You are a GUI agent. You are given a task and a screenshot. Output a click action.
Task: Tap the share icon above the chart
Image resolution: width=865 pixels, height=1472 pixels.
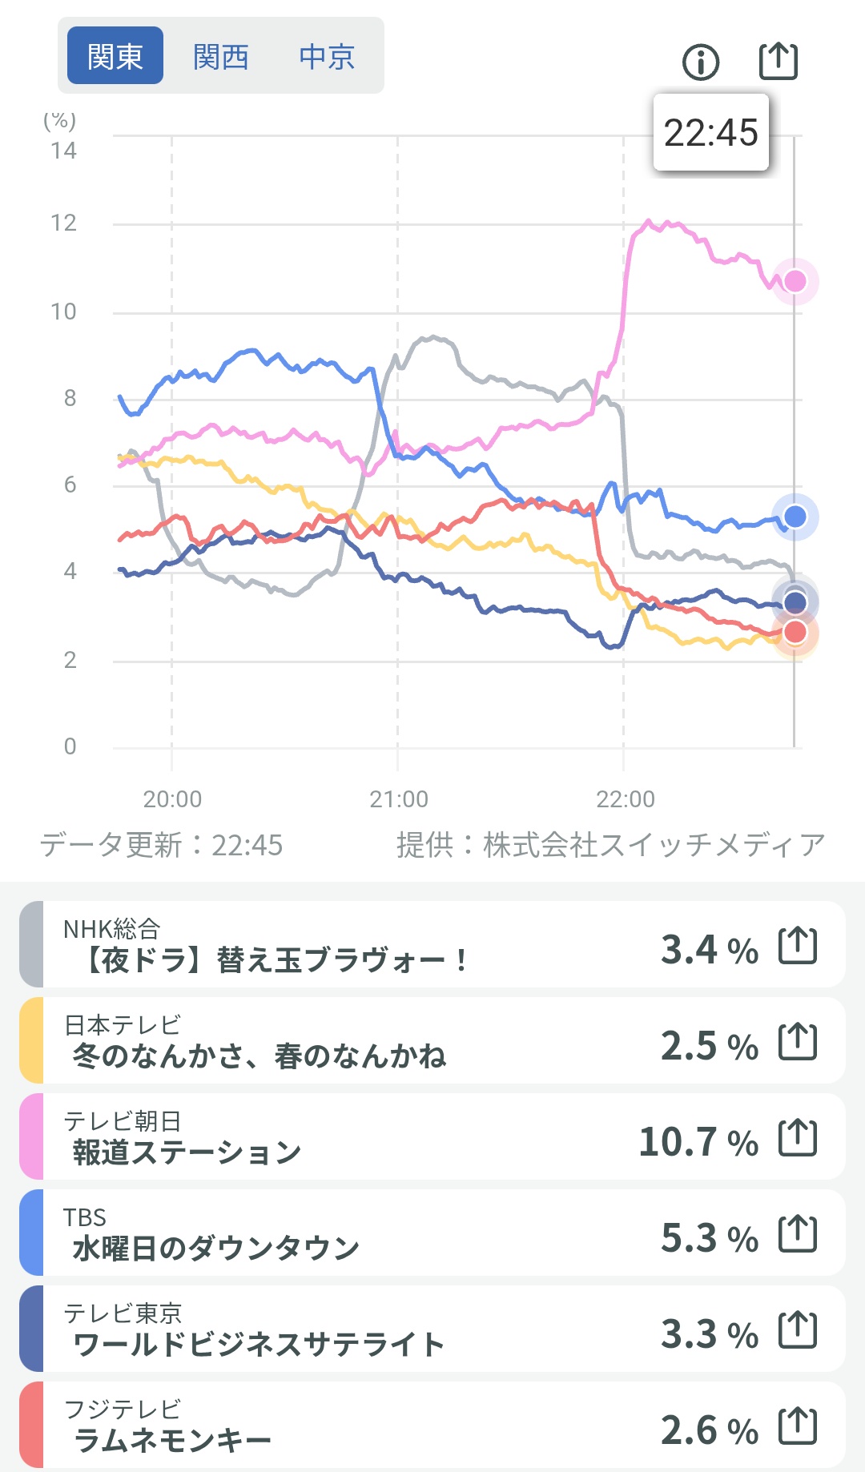click(x=778, y=61)
